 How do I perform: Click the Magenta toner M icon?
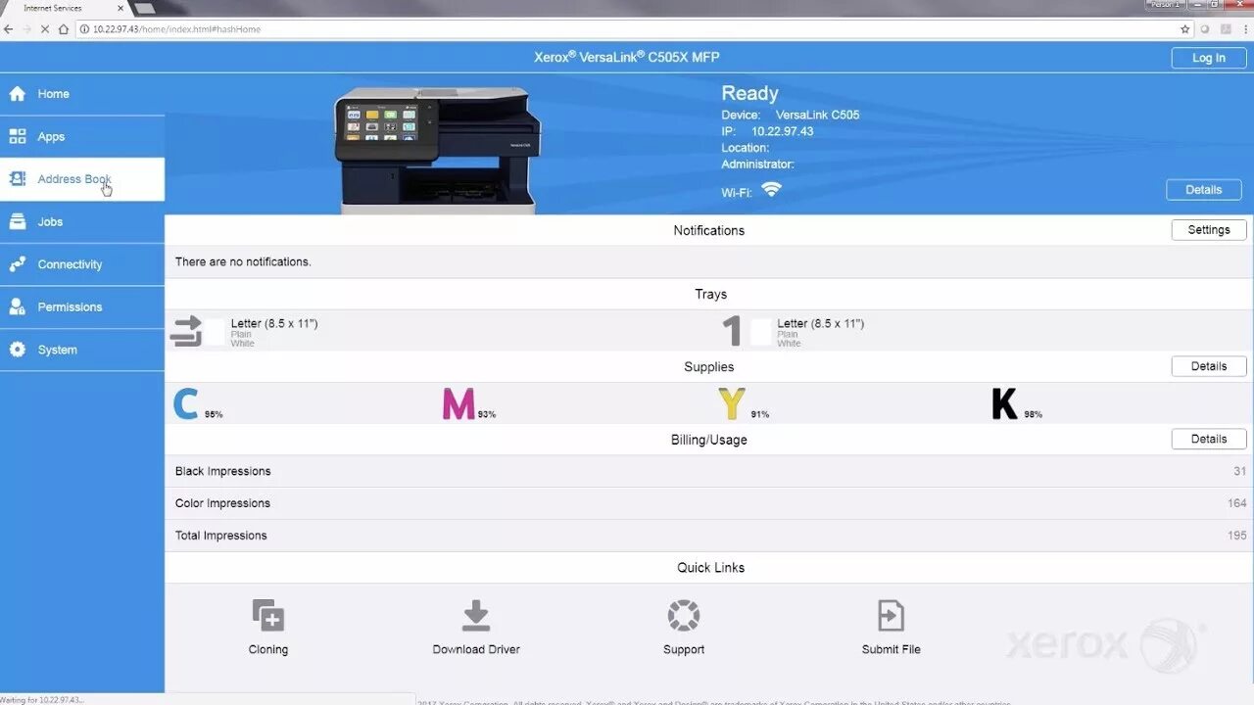[458, 403]
